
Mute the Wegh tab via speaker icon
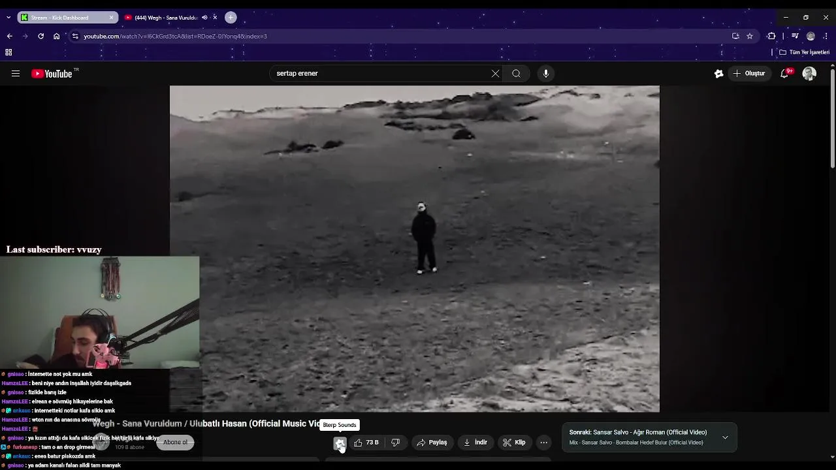coord(204,18)
